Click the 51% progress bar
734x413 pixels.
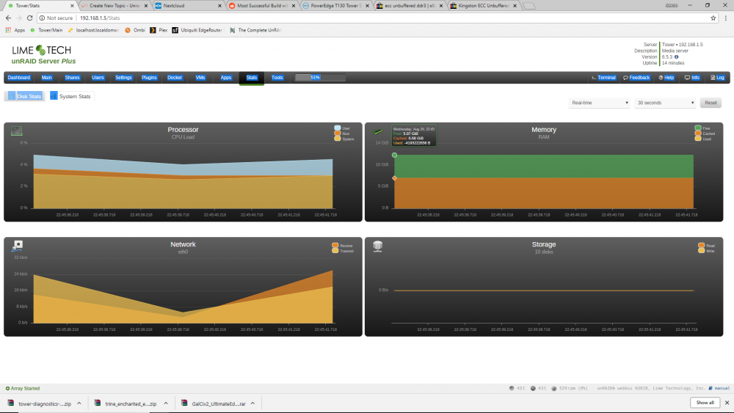click(320, 78)
